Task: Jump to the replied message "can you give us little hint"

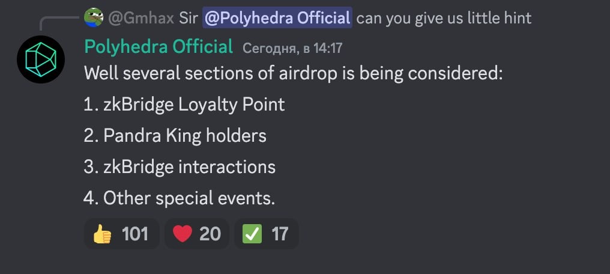Action: (x=444, y=18)
